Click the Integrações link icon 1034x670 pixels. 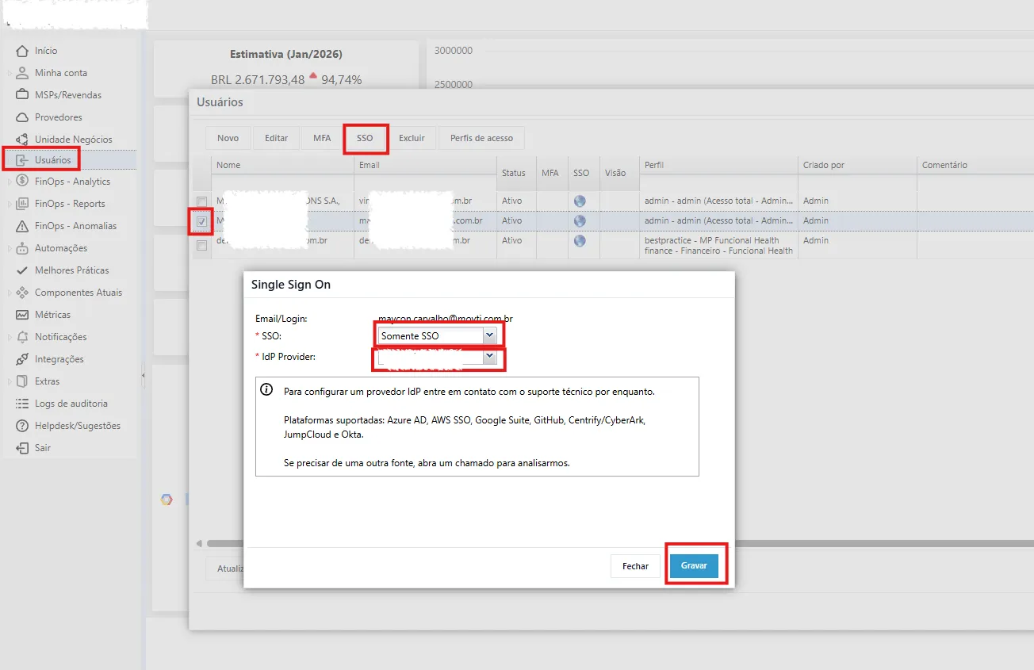22,359
